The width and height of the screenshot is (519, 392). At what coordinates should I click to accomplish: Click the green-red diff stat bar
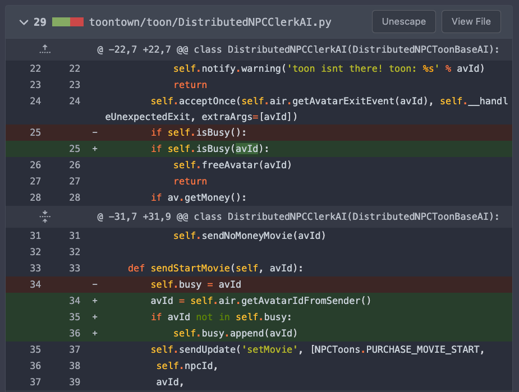(68, 22)
